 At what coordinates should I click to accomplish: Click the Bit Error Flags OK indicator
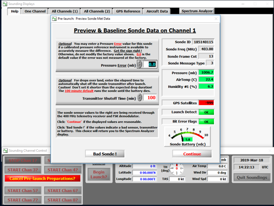(206, 121)
